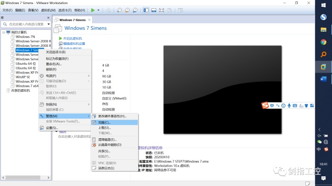This screenshot has height=186, width=332.
Task: Open Google Chrome from the taskbar
Action: [x=323, y=42]
